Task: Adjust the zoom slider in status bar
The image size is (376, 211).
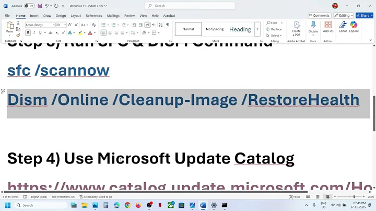Action: (354, 196)
